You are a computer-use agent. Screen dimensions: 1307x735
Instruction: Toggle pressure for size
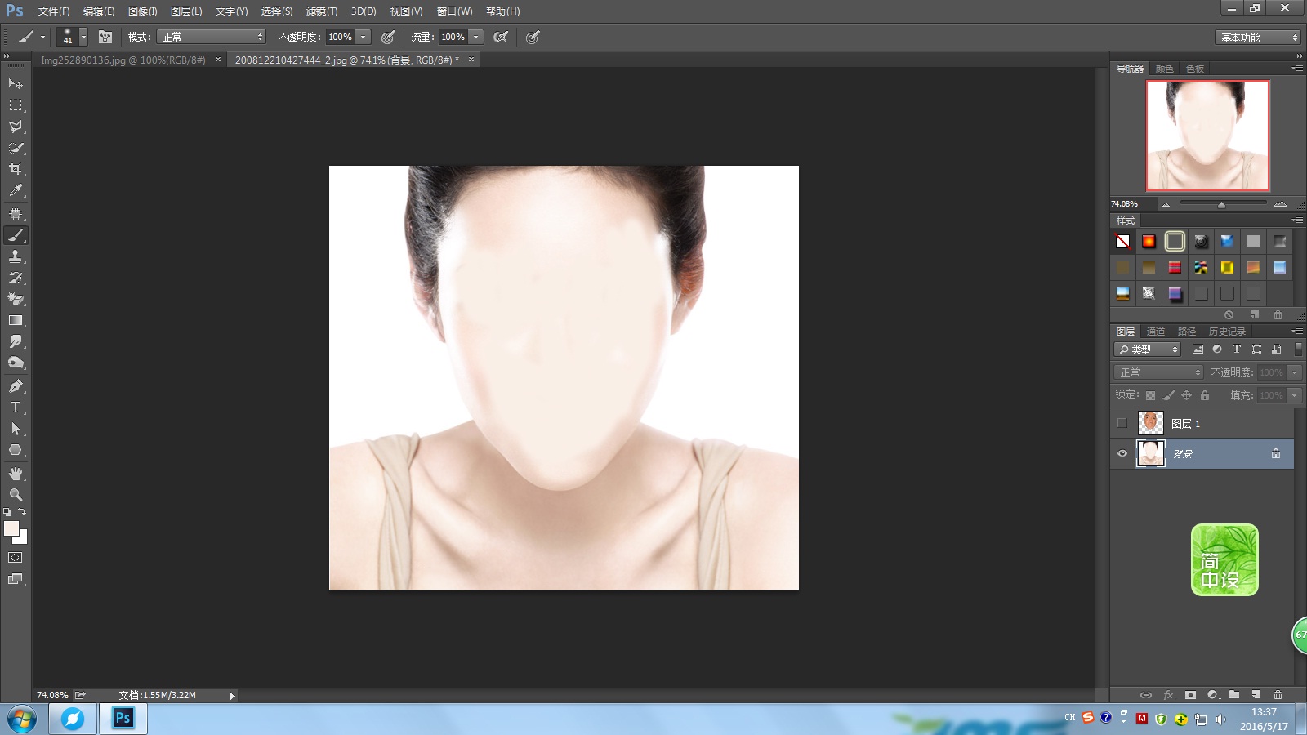(533, 37)
